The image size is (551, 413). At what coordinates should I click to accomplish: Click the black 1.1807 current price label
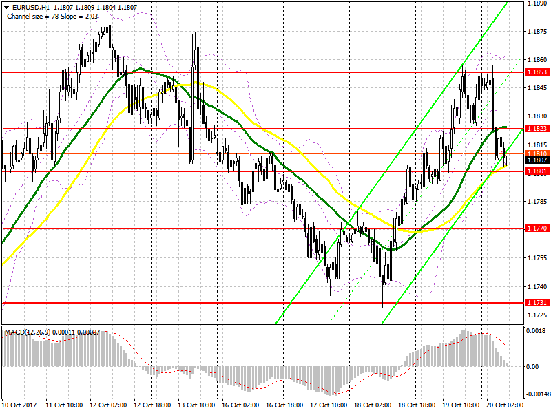537,160
